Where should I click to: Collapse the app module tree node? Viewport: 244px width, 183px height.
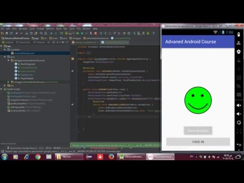point(2,46)
